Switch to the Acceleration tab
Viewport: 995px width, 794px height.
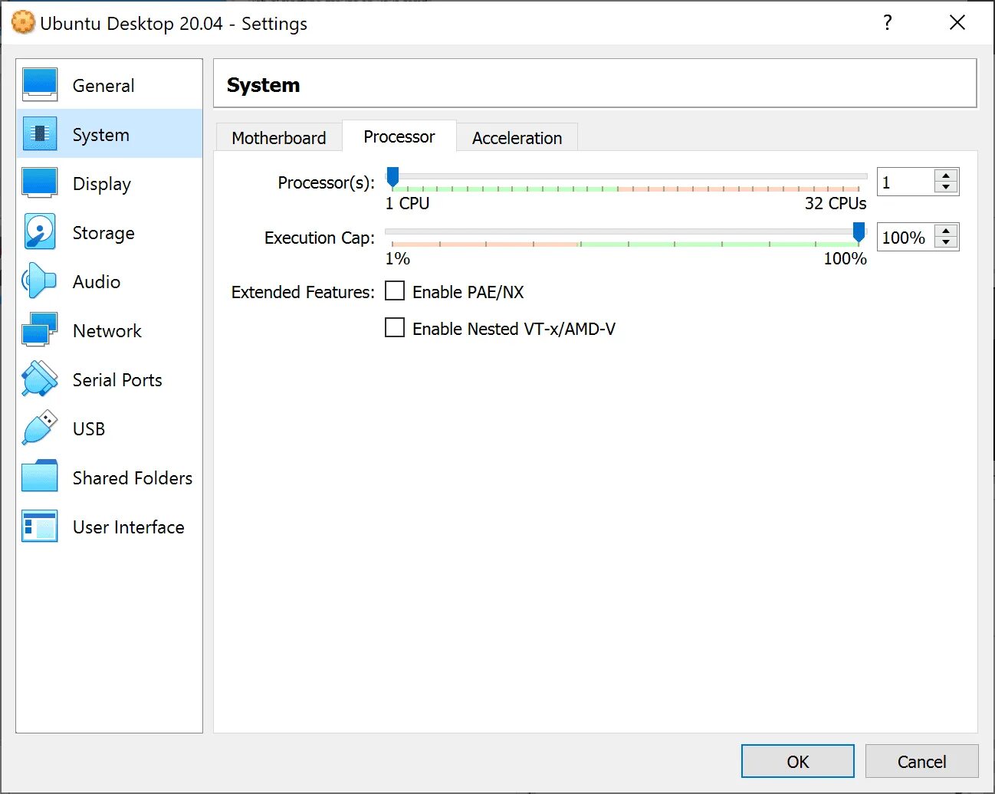517,138
